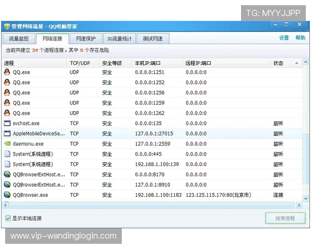The height and width of the screenshot is (249, 311).
Task: Click remote address 123.125.115.170:80(北京市)
Action: point(219,195)
